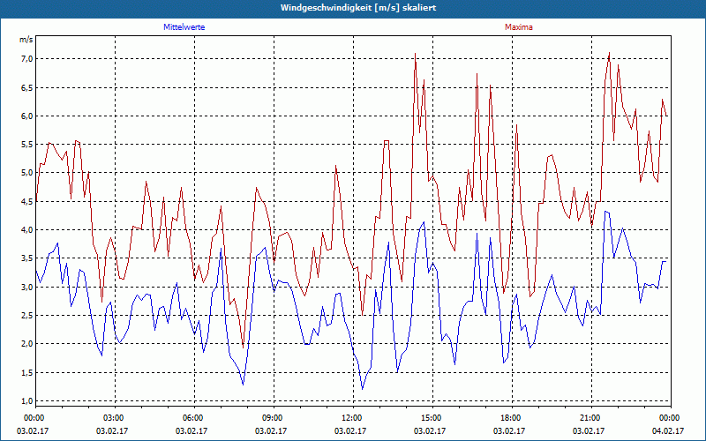
Task: Click the 2,0 y-axis value
Action: [27, 344]
